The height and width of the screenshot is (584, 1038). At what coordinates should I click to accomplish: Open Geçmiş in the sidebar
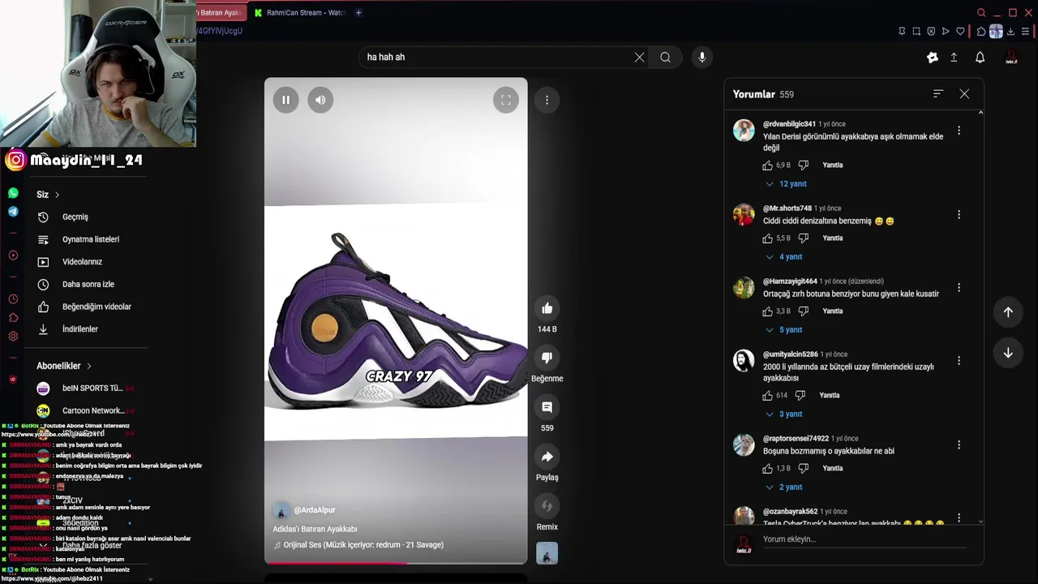click(75, 217)
